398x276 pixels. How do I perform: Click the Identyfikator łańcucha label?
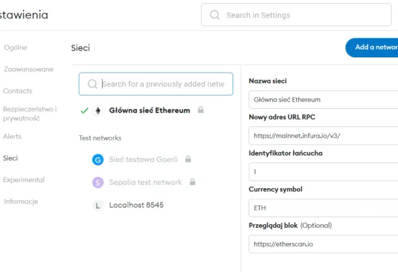(286, 153)
